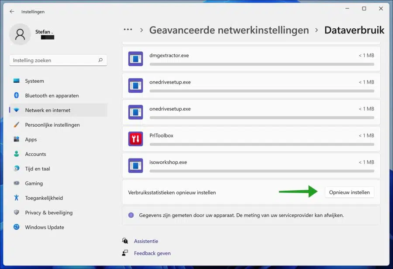Click the dmgextractor.exe app icon

pyautogui.click(x=136, y=59)
